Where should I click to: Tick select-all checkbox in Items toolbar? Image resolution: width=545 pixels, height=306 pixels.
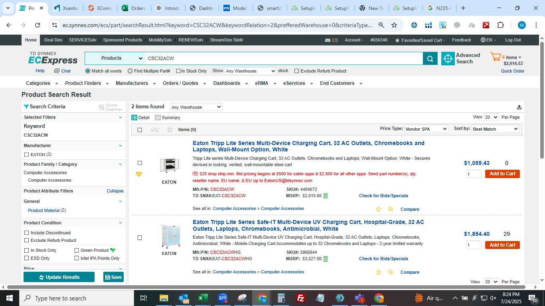coord(140,129)
